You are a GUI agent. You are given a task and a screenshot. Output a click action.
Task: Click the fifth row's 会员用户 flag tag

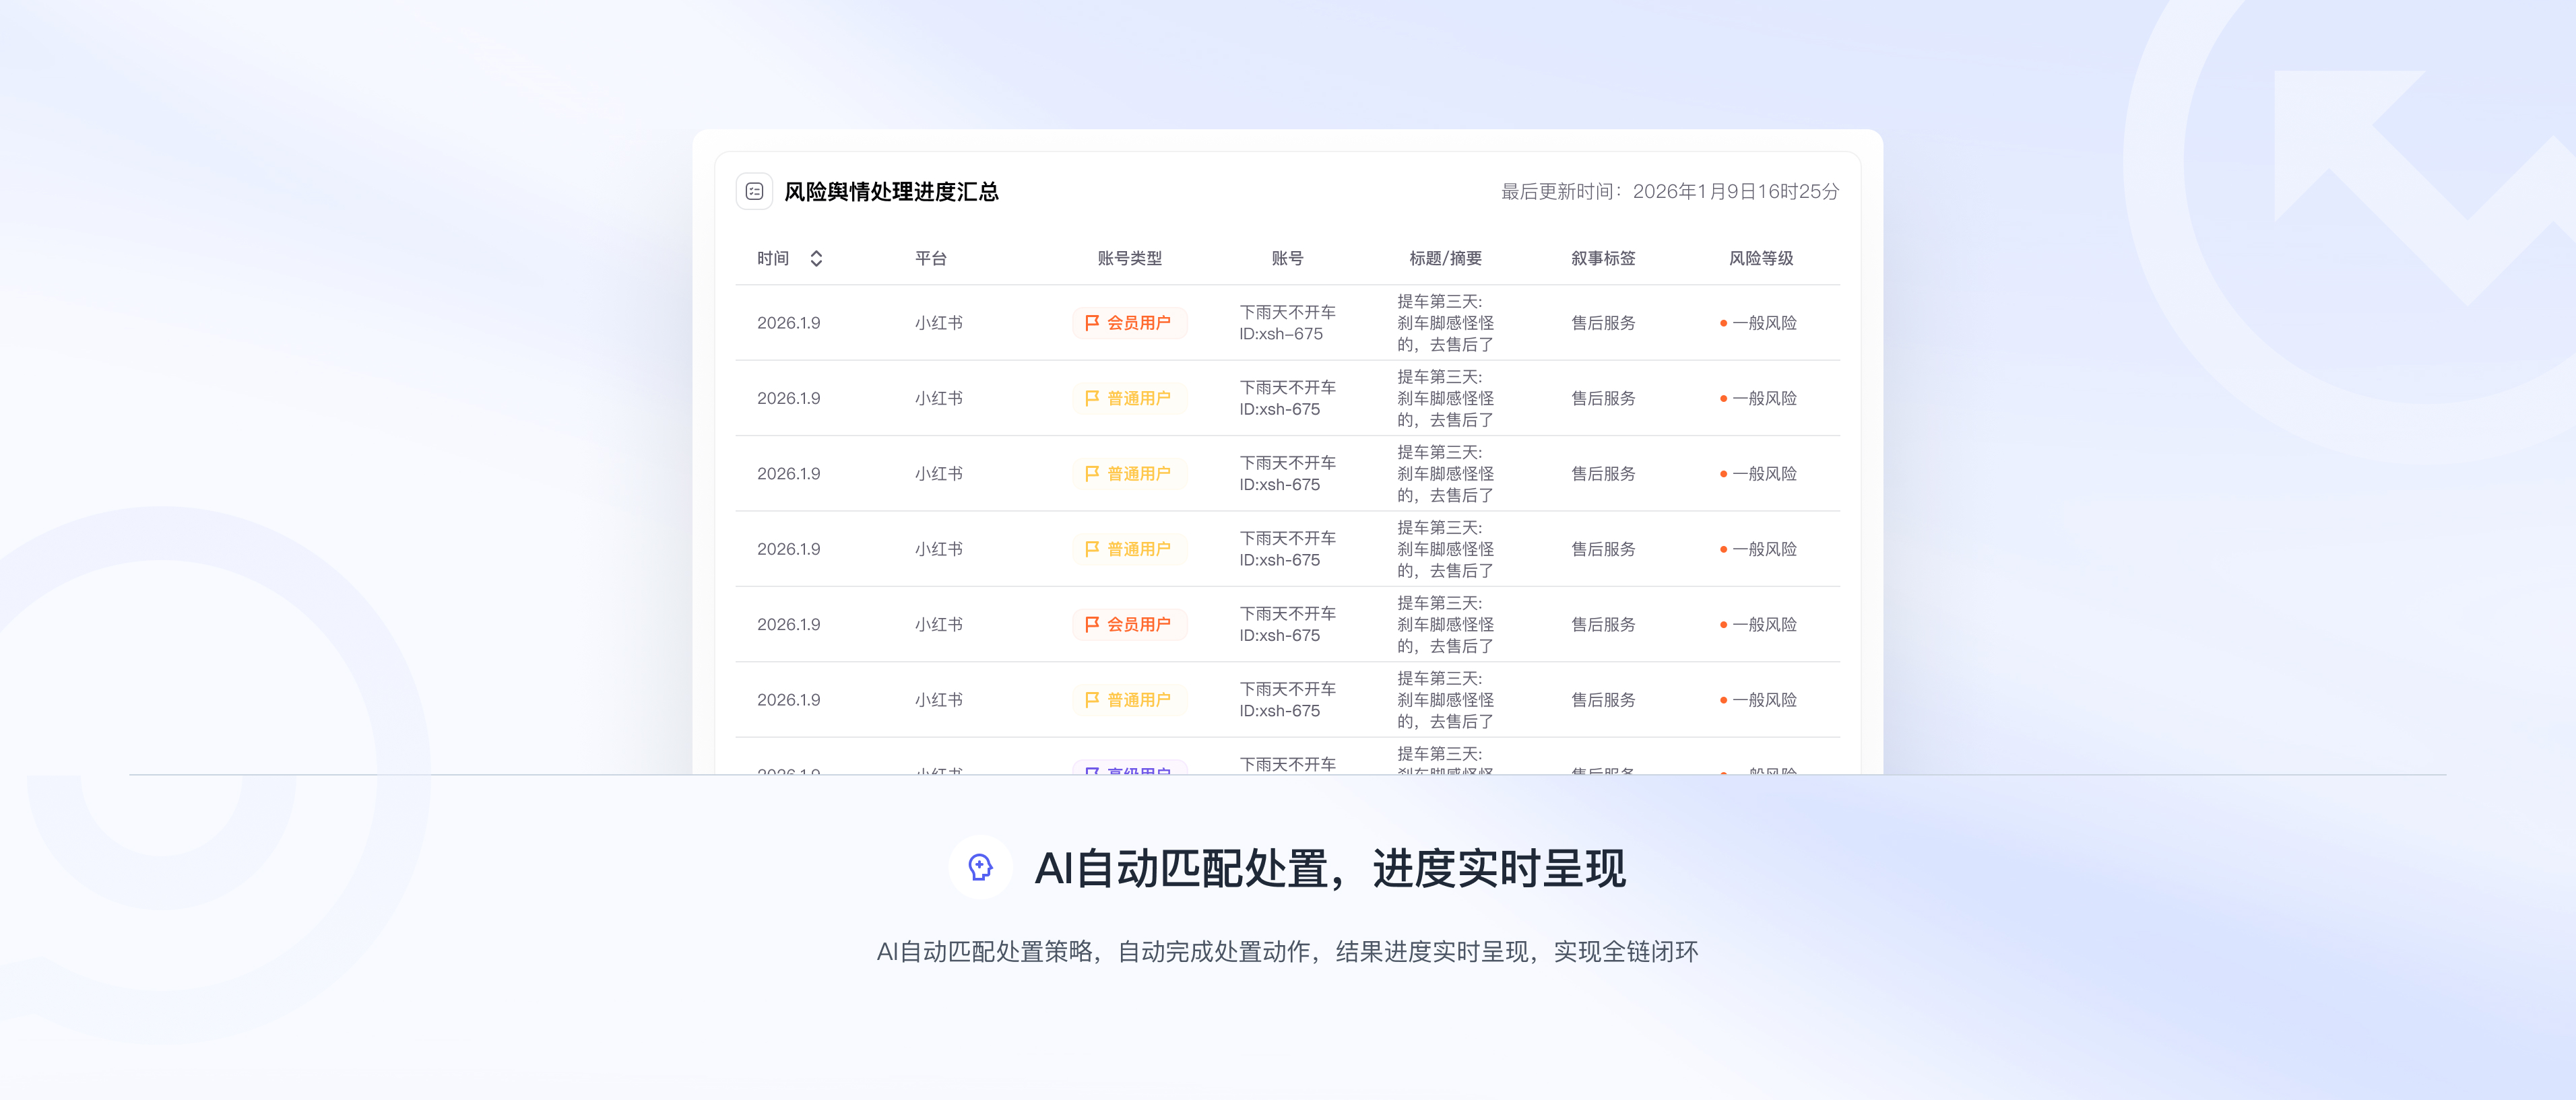1129,625
